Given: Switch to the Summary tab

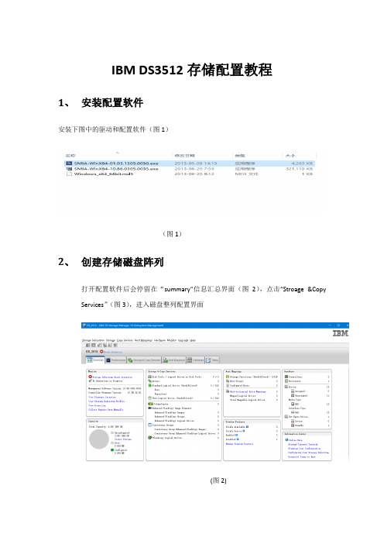Looking at the screenshot, I should (x=95, y=360).
